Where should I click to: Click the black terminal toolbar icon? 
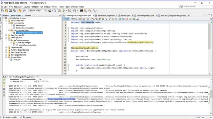[x=81, y=11]
